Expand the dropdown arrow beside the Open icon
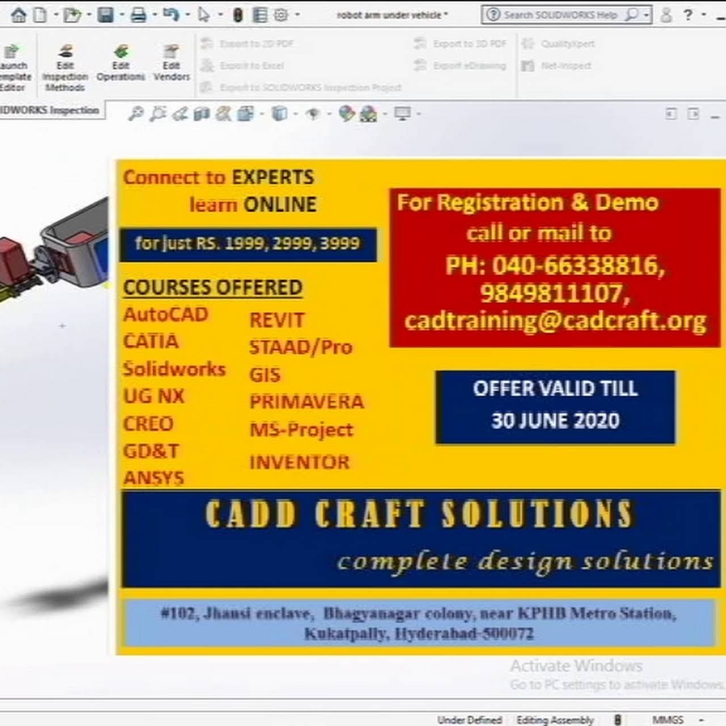 point(88,15)
